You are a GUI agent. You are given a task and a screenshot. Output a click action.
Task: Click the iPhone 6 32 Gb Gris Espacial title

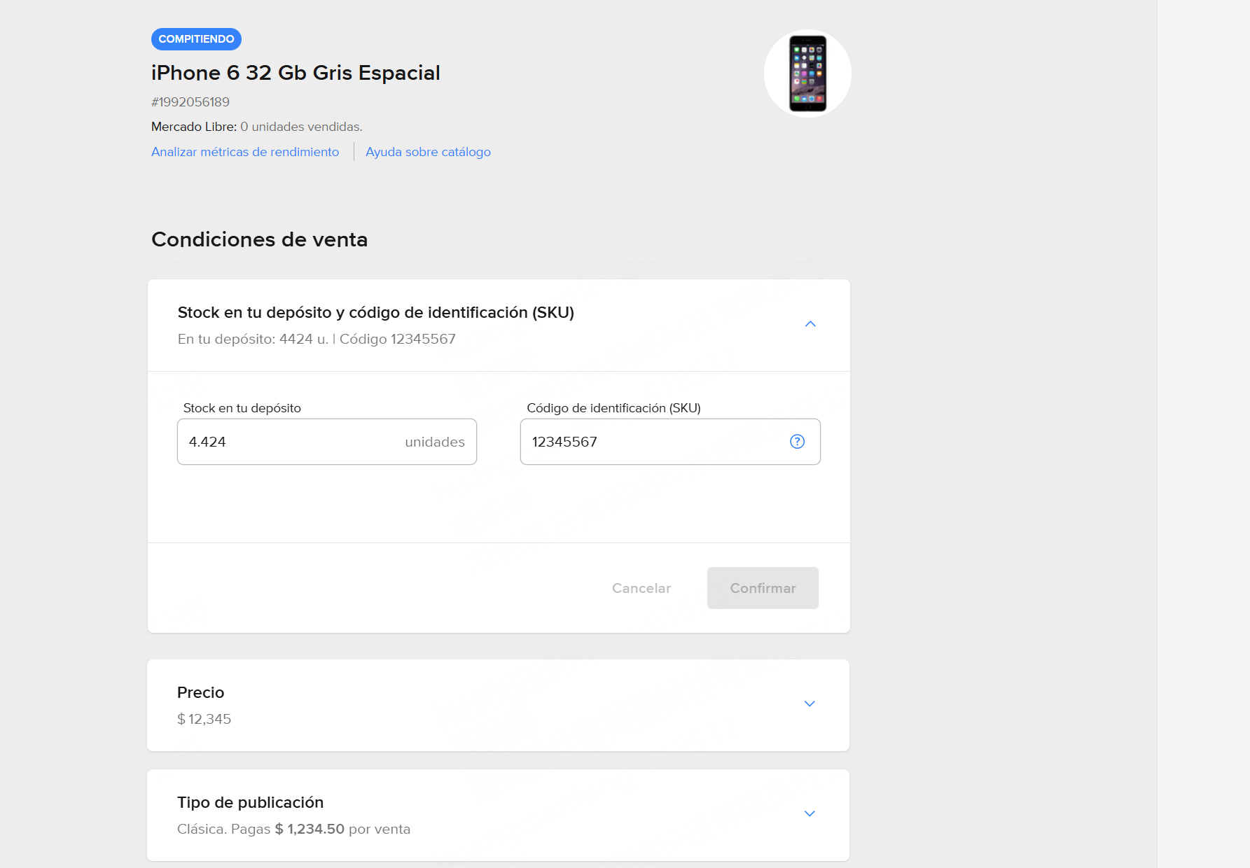tap(296, 73)
